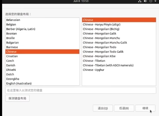Expand the system menu dropdown arrow

(x=155, y=1)
